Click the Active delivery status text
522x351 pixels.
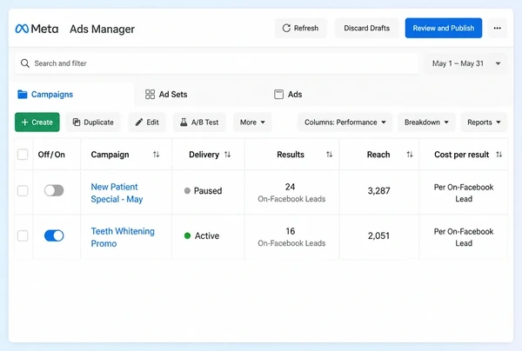(x=207, y=235)
